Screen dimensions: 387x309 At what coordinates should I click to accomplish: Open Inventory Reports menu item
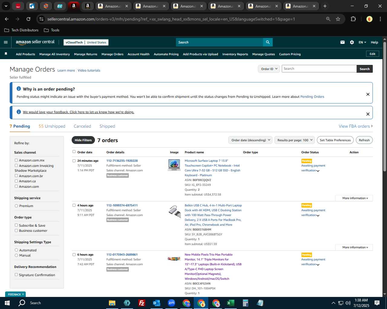coord(235,54)
